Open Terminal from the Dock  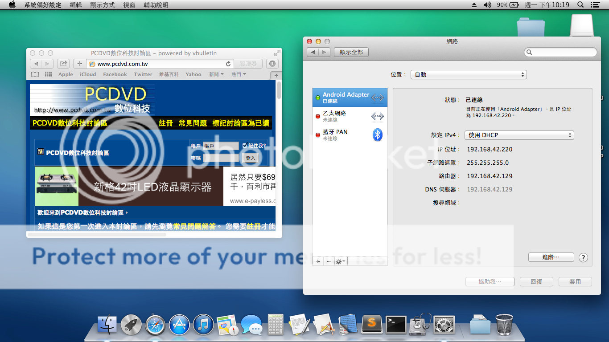[x=396, y=325]
